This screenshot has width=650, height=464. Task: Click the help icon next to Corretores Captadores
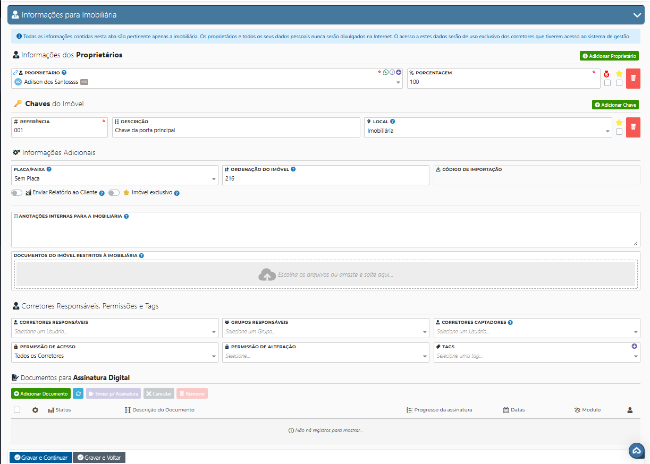pyautogui.click(x=510, y=322)
